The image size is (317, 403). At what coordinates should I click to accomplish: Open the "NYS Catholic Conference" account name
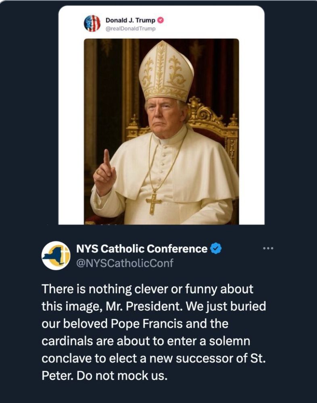pyautogui.click(x=142, y=249)
